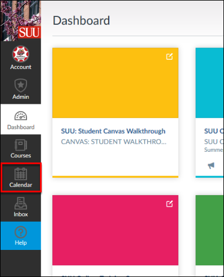Select the Dashboard speedometer icon
Image resolution: width=224 pixels, height=277 pixels.
point(21,116)
